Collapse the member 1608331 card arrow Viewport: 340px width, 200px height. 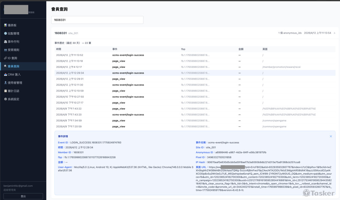334,33
